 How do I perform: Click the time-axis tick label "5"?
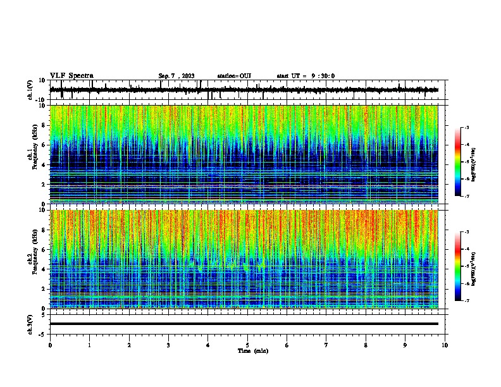coord(247,345)
